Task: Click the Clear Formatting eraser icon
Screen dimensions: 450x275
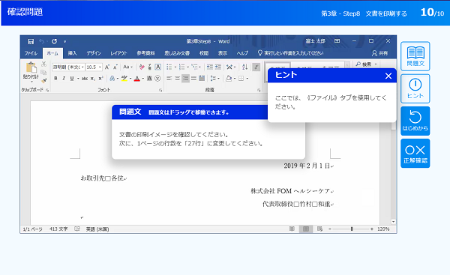Action: click(x=142, y=67)
